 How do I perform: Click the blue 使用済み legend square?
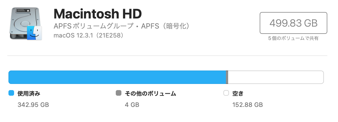point(11,93)
